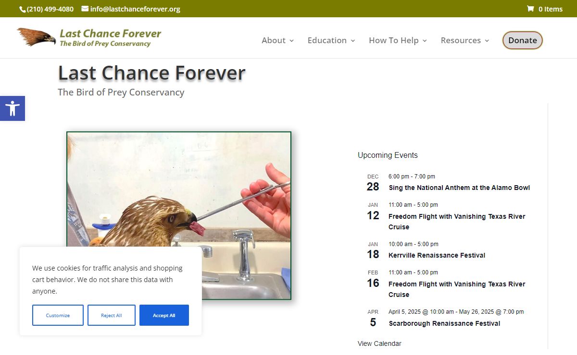Open Scarborough Renaissance Festival event

pos(444,323)
